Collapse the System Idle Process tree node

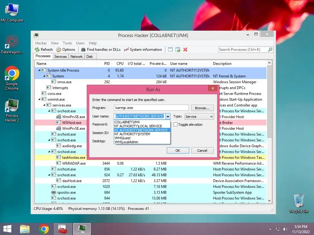coord(39,70)
